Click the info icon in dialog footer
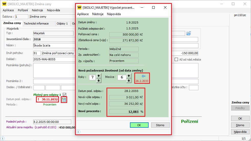The width and height of the screenshot is (251, 141). [x=78, y=132]
